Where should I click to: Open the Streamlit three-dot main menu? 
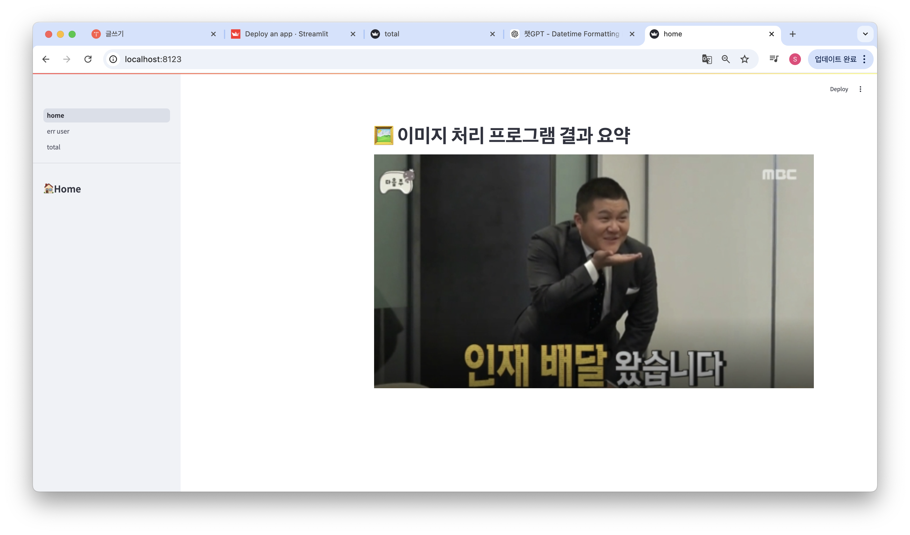860,89
